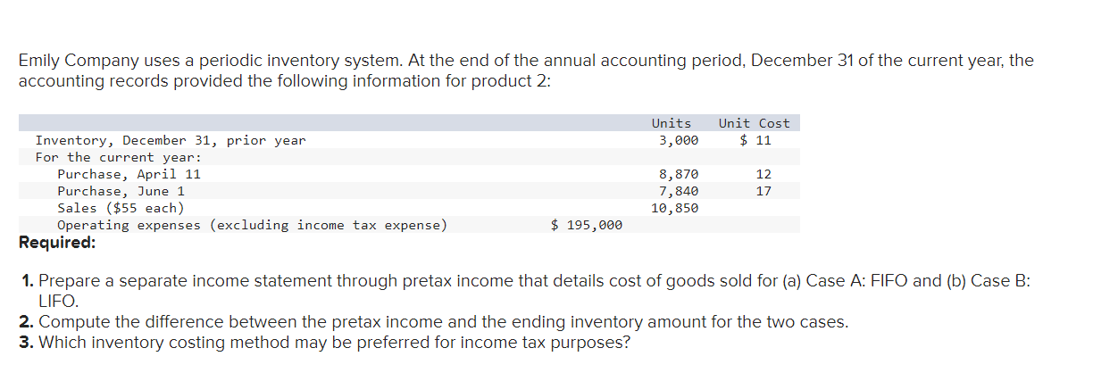Select the Purchase, June 1 row label

click(x=121, y=191)
